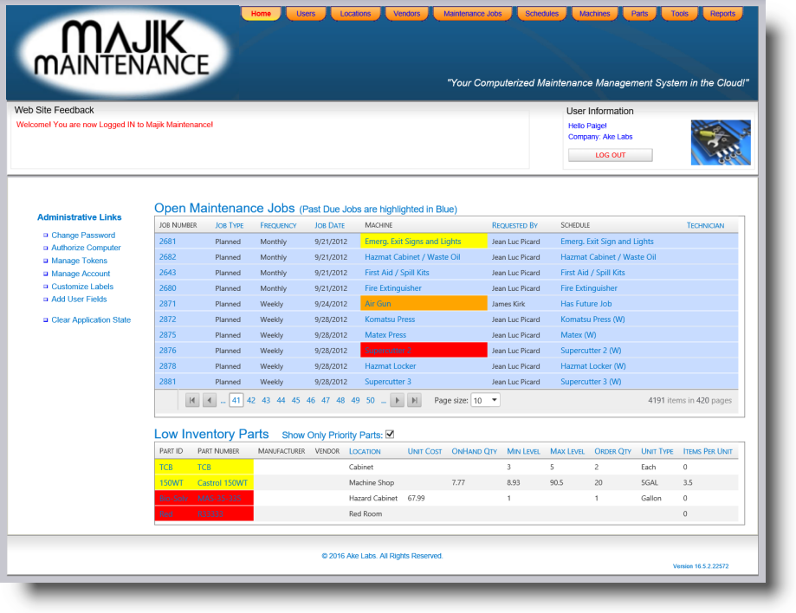Viewport: 796px width, 613px height.
Task: Open job number 2681
Action: coord(165,242)
